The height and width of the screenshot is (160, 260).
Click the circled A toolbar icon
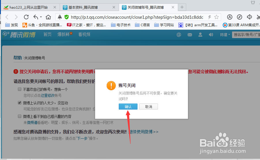(230, 17)
